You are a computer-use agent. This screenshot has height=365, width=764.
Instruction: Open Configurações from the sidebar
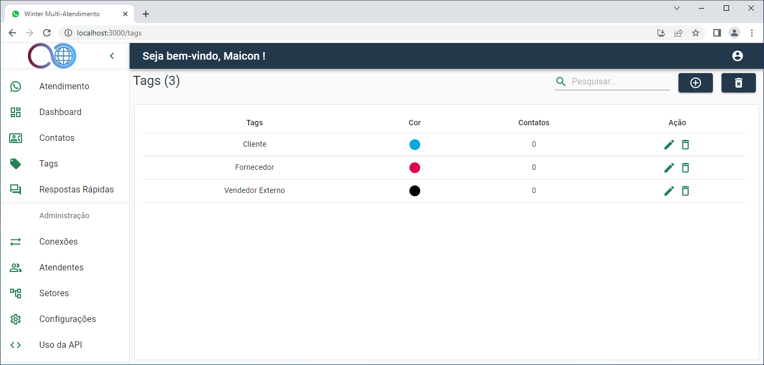[67, 319]
